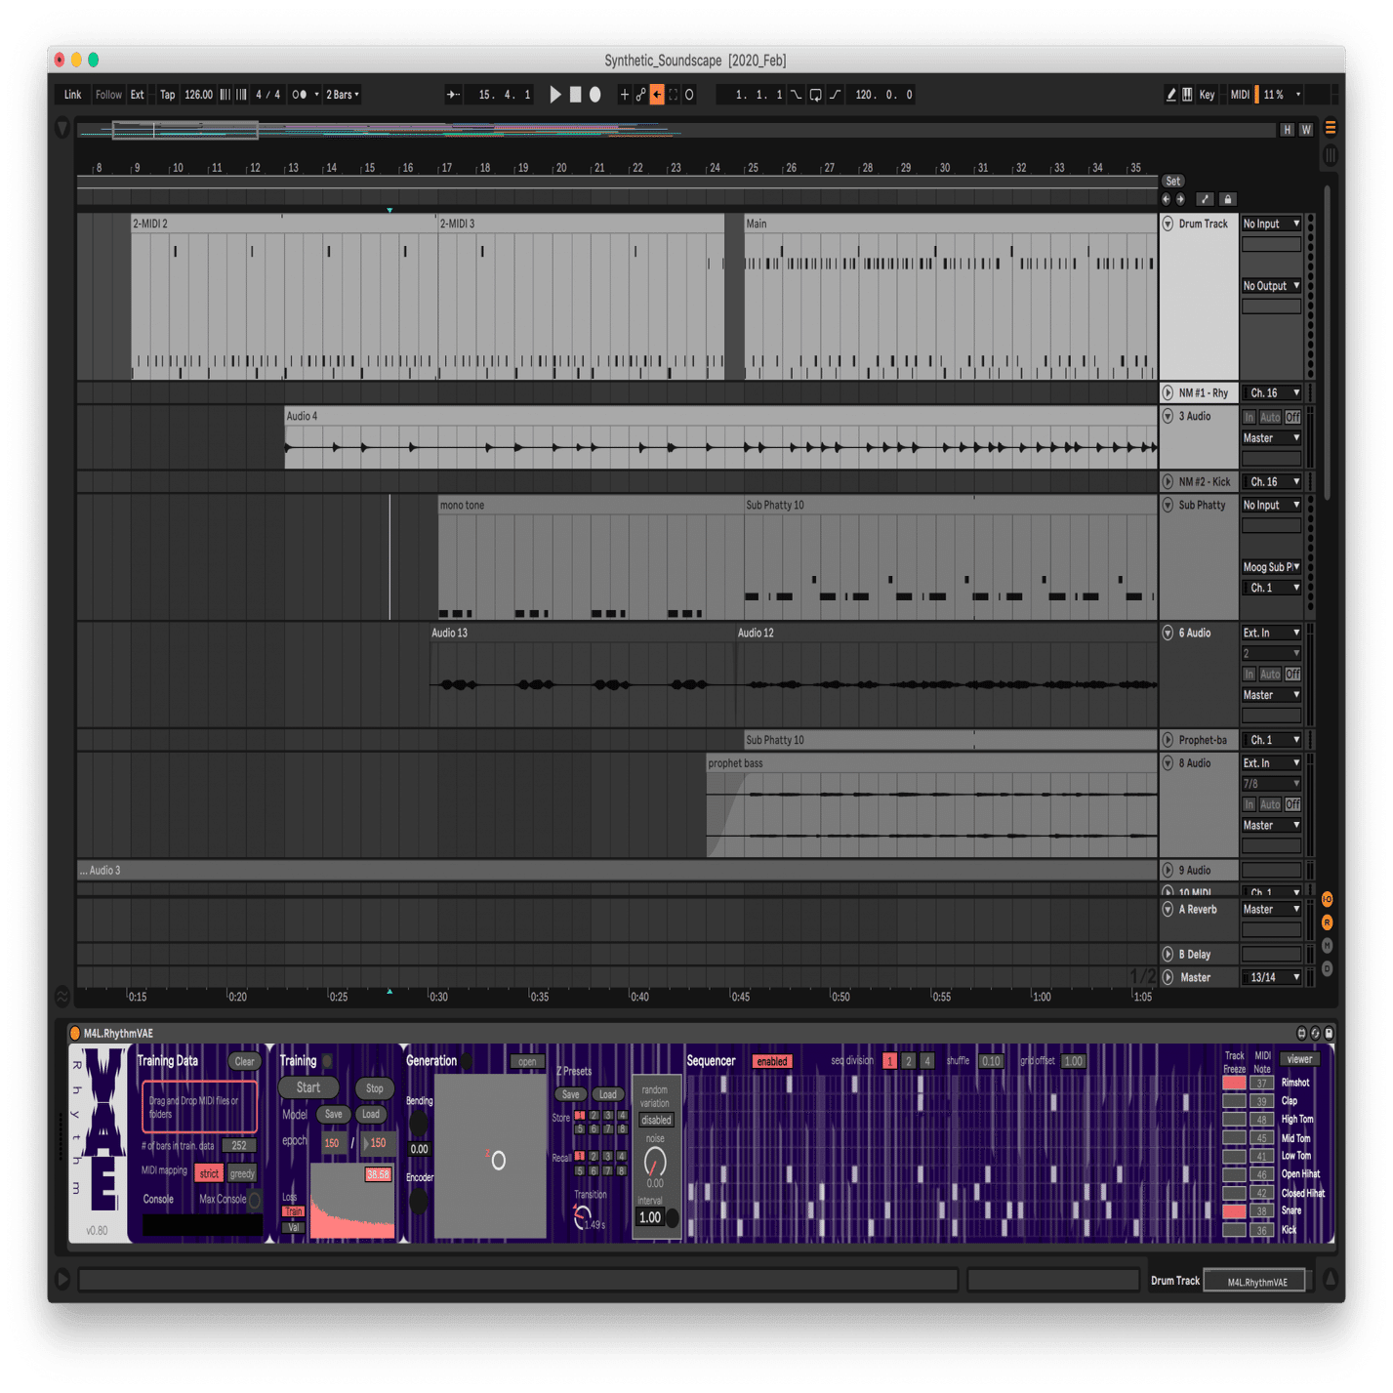Screen dimensions: 1393x1393
Task: Toggle the Automation Arm icon
Action: (x=641, y=95)
